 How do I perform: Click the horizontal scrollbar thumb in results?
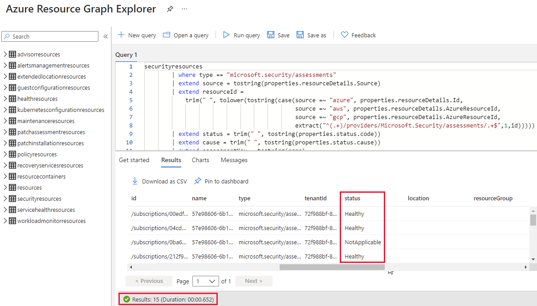(x=332, y=267)
